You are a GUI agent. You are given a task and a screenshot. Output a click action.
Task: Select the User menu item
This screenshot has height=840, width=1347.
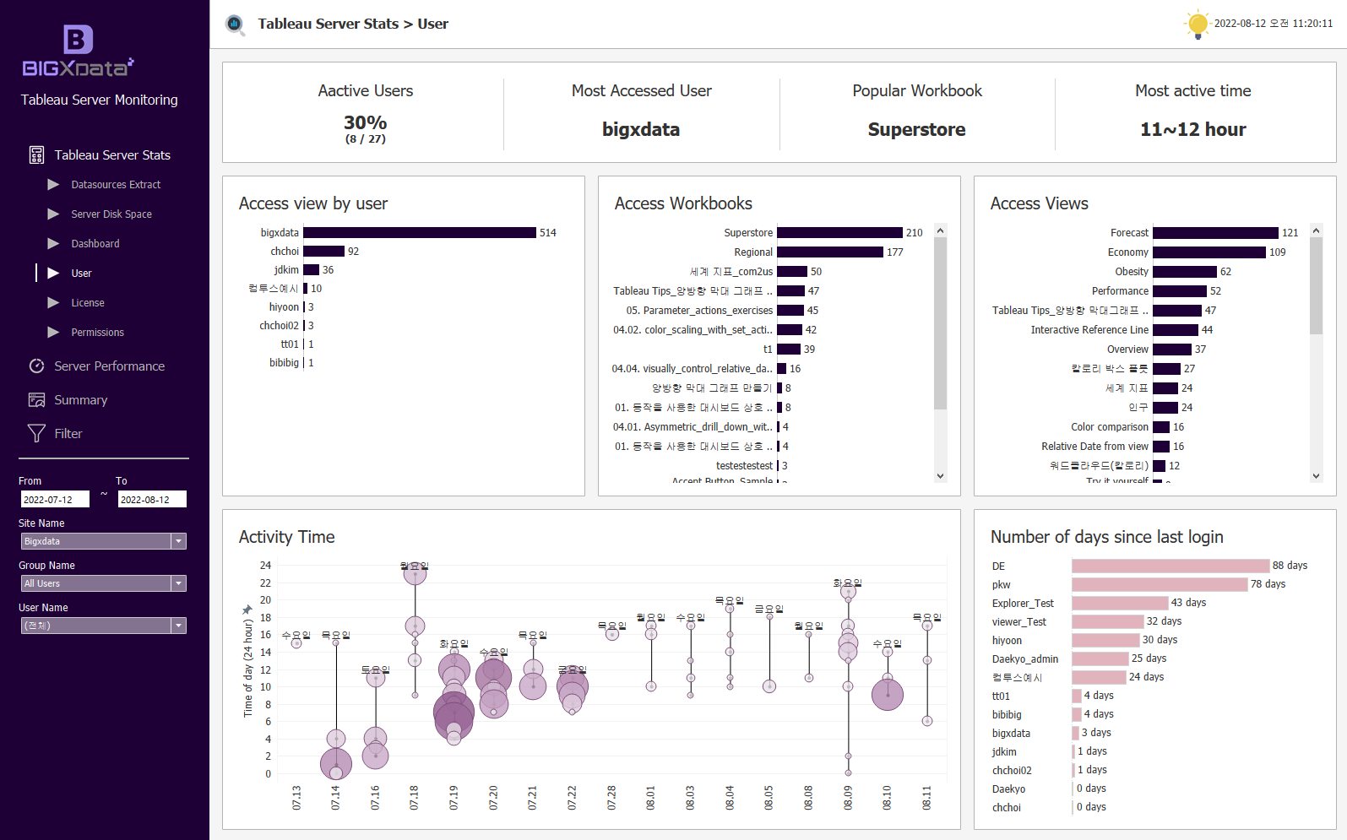click(81, 273)
